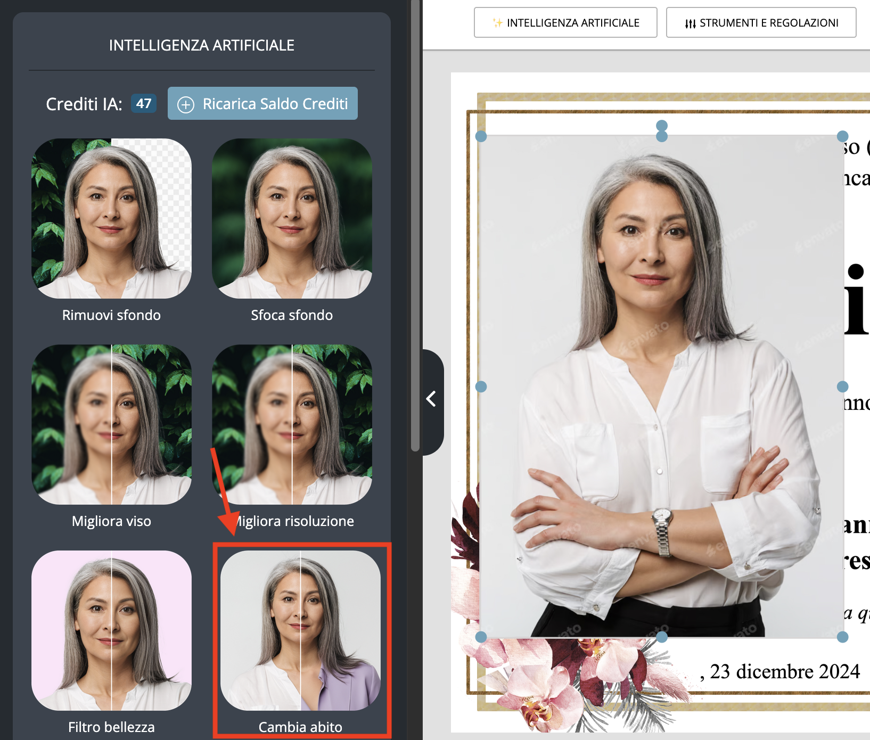Open the Filtro bellezza tool

(111, 632)
